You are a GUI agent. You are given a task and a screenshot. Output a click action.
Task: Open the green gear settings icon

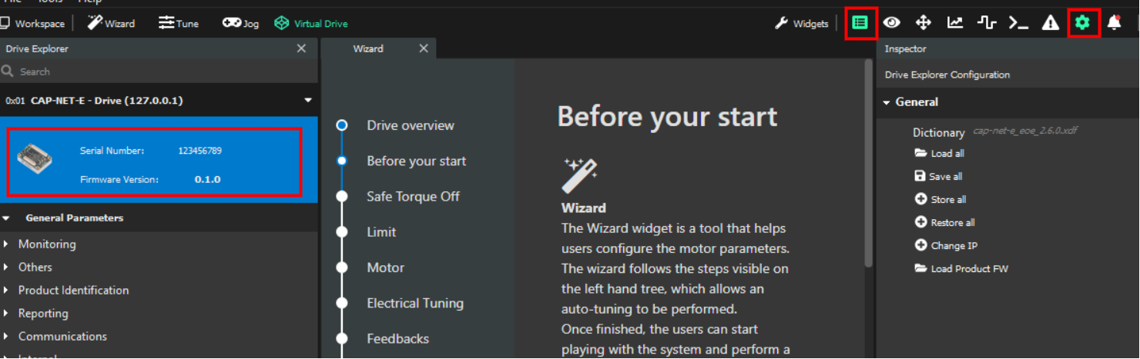point(1082,23)
